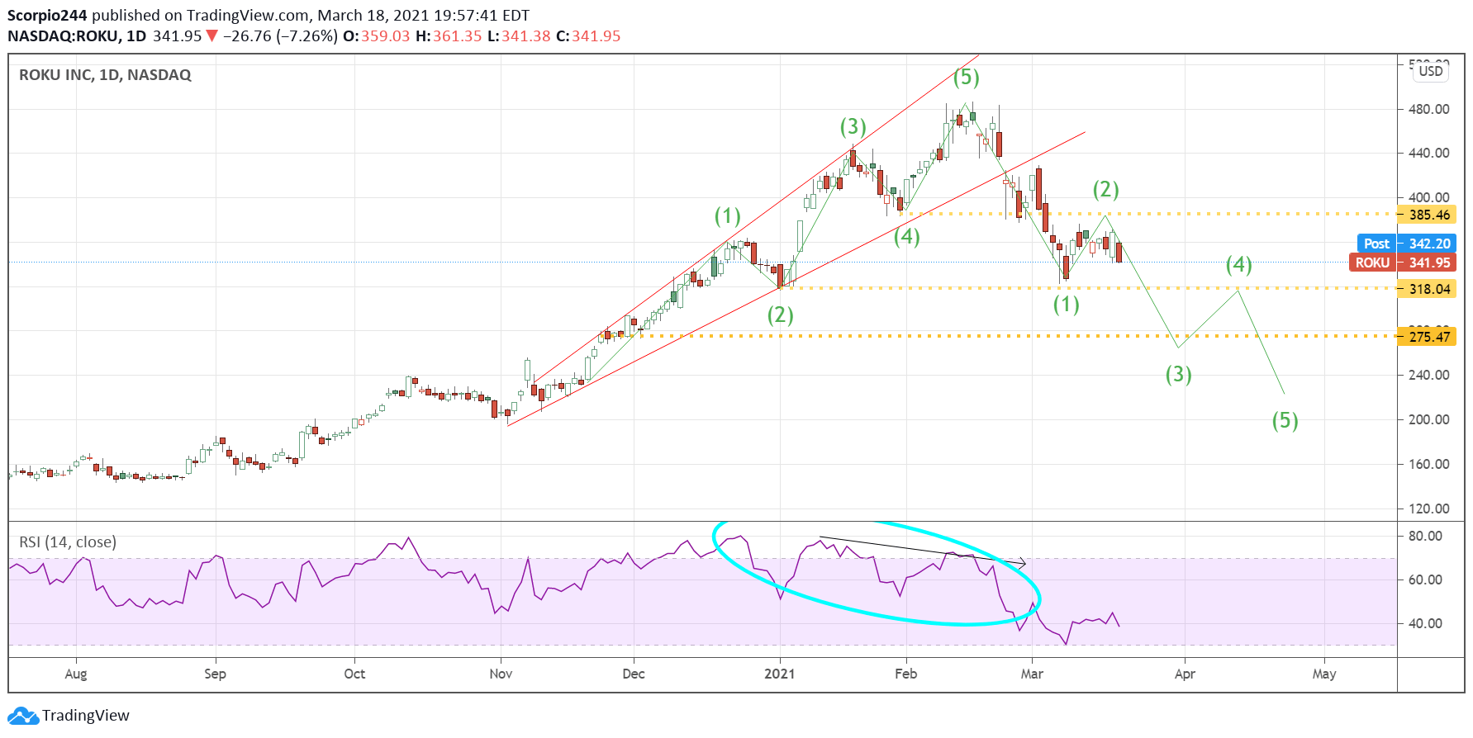Click the green (2) label above March bounce
The height and width of the screenshot is (738, 1473).
click(1105, 190)
